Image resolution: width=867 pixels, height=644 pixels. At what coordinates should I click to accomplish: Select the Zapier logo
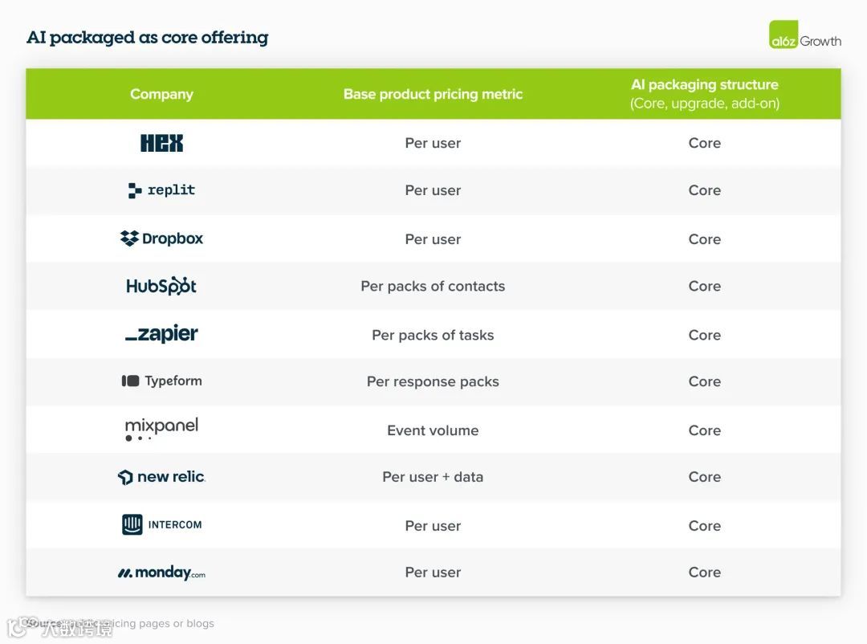[161, 333]
